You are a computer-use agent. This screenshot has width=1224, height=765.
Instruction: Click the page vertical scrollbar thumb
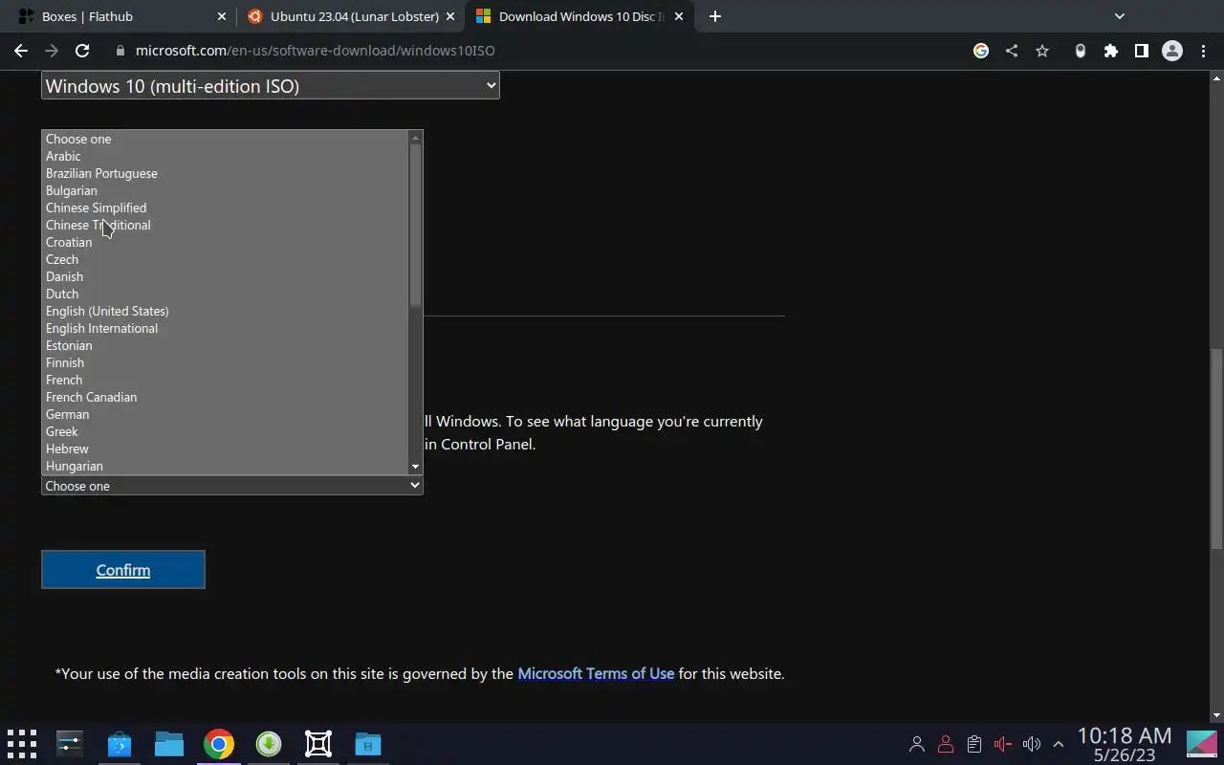tap(1216, 448)
